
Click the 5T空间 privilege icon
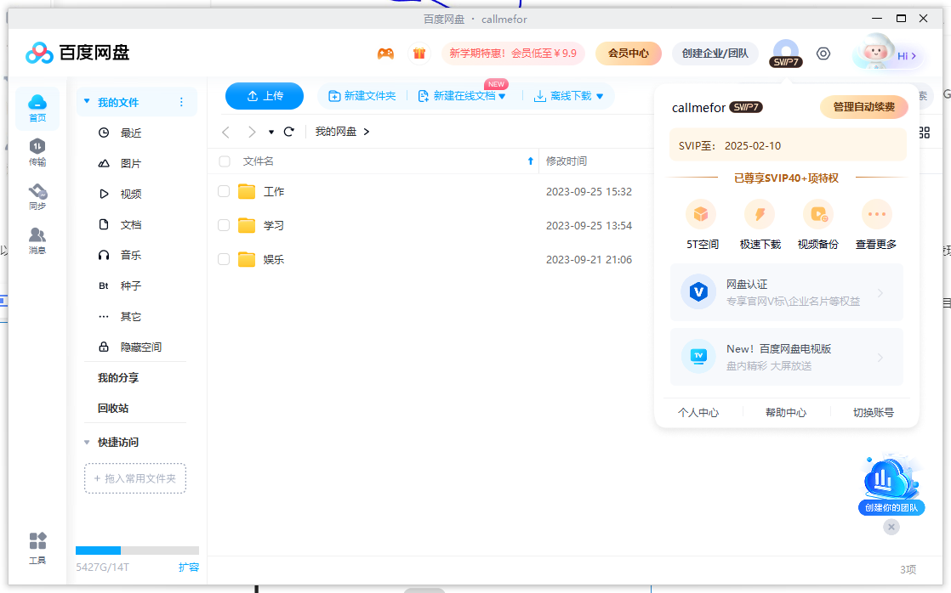pos(701,214)
